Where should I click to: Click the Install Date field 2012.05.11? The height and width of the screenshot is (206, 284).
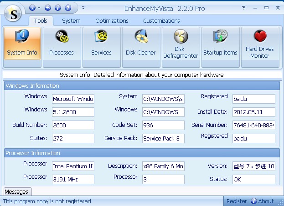254,112
